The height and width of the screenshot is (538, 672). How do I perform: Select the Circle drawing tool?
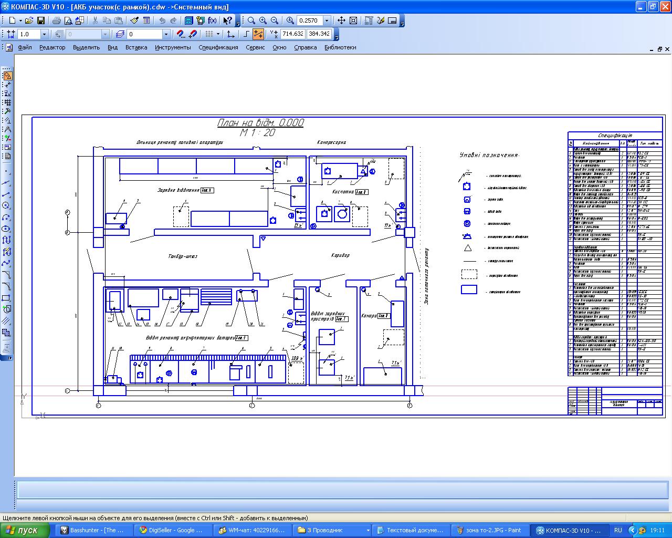pos(6,205)
